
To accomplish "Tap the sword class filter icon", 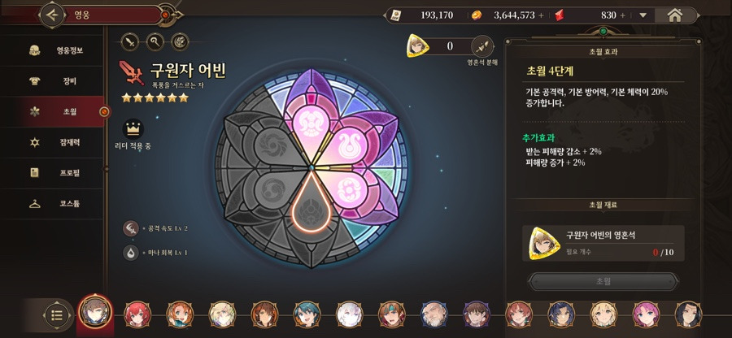I will point(130,42).
